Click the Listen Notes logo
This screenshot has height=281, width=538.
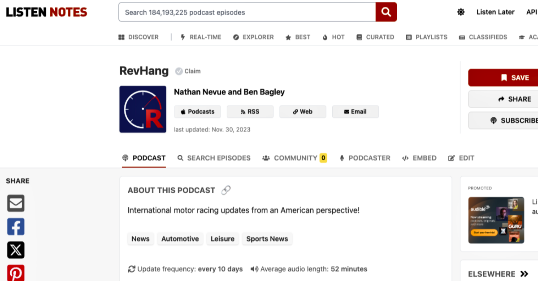click(47, 12)
